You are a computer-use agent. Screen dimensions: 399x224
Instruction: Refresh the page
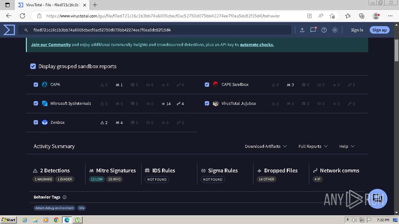[22, 16]
